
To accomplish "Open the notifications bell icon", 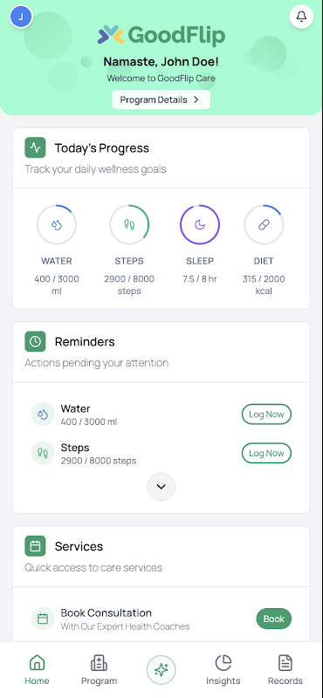I will click(302, 17).
